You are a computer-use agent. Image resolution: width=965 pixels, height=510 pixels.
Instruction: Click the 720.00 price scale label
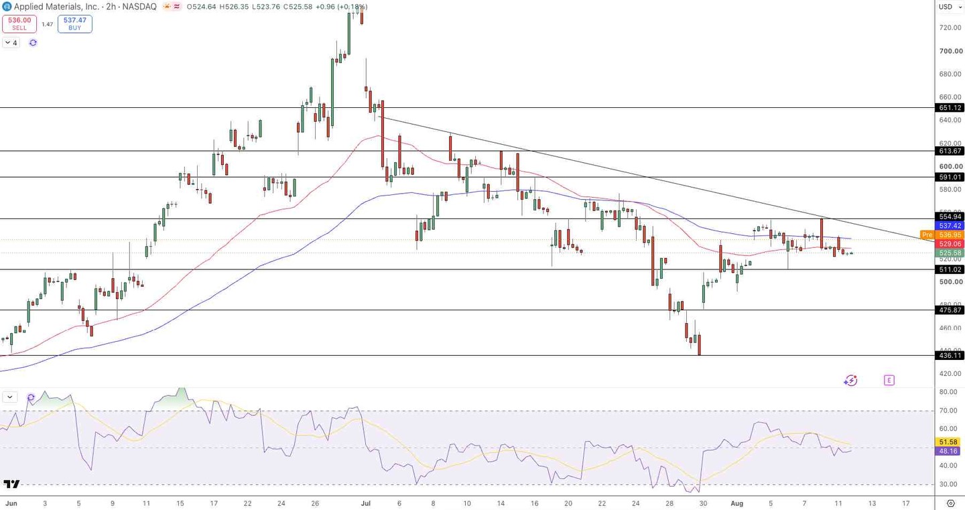951,27
